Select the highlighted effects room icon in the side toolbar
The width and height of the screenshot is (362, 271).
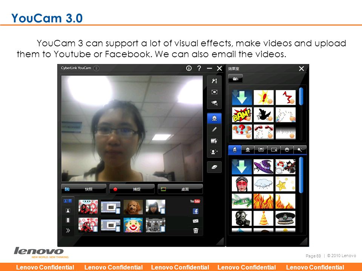click(214, 118)
